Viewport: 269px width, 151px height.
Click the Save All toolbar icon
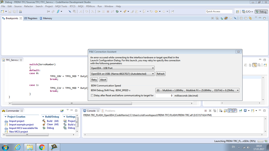15,12
